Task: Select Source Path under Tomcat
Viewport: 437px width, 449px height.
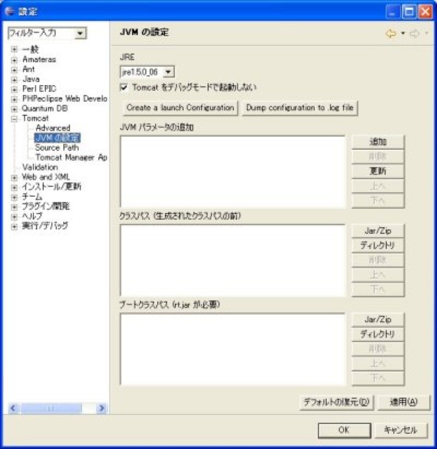Action: tap(57, 147)
